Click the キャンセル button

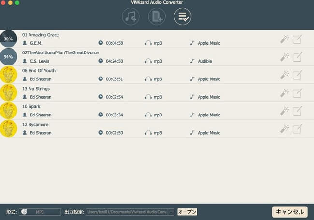(x=290, y=212)
